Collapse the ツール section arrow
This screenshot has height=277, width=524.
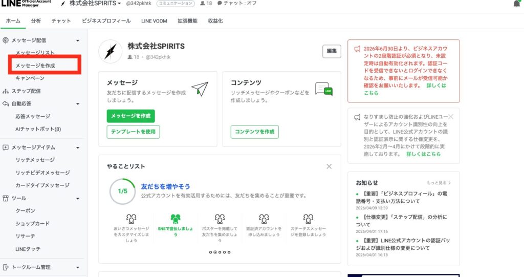(78, 198)
